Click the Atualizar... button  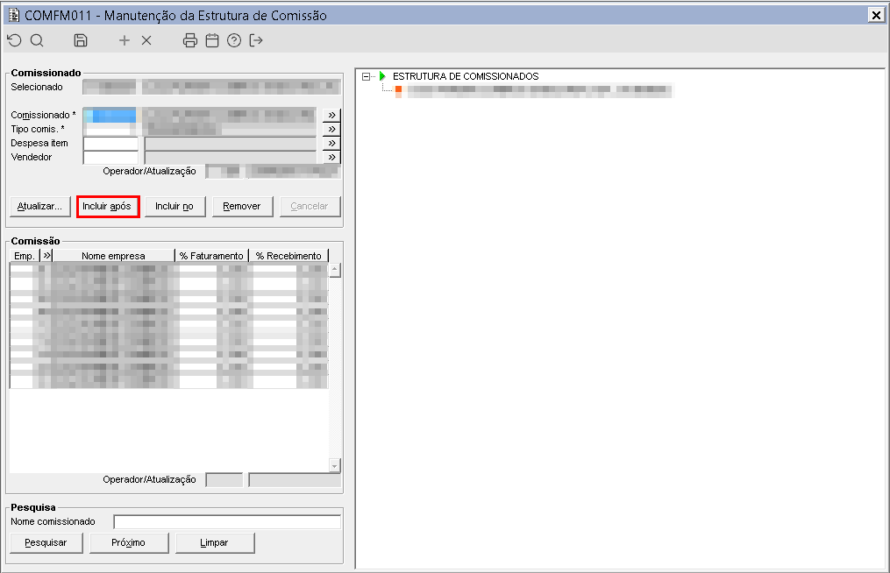click(x=39, y=207)
